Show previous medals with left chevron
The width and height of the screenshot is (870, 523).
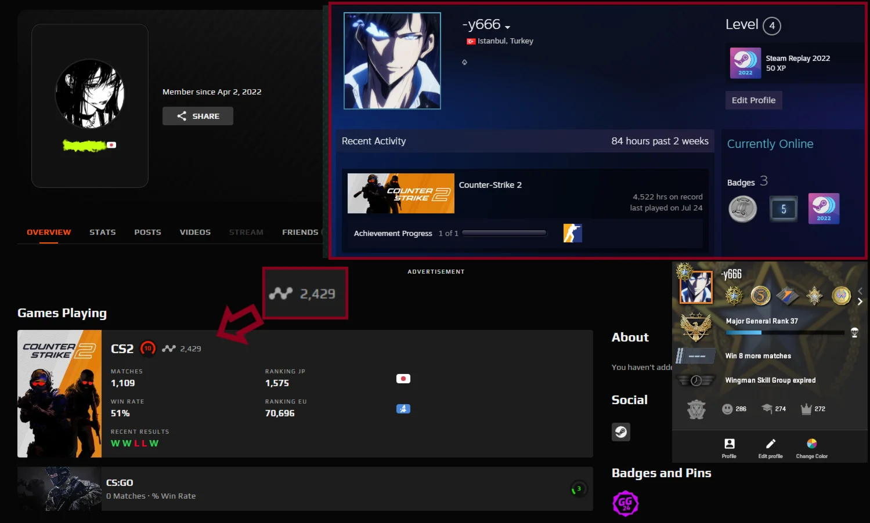[860, 290]
